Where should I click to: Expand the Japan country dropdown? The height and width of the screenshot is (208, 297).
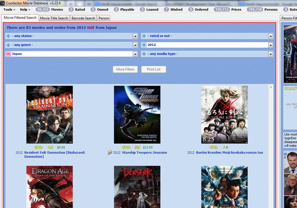coord(135,54)
